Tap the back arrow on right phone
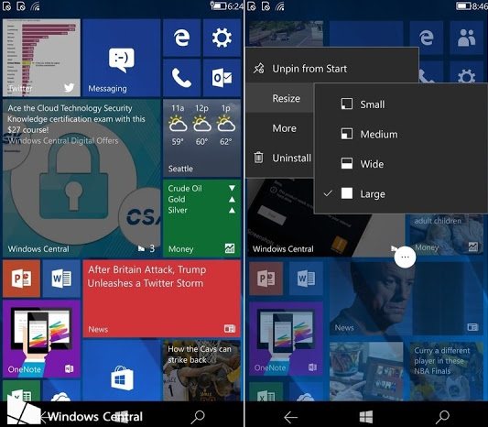This screenshot has height=427, width=488. point(290,417)
